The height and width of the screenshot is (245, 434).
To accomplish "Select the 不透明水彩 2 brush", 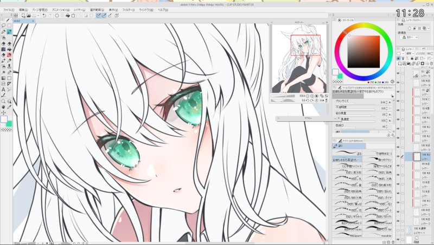I will [x=378, y=153].
